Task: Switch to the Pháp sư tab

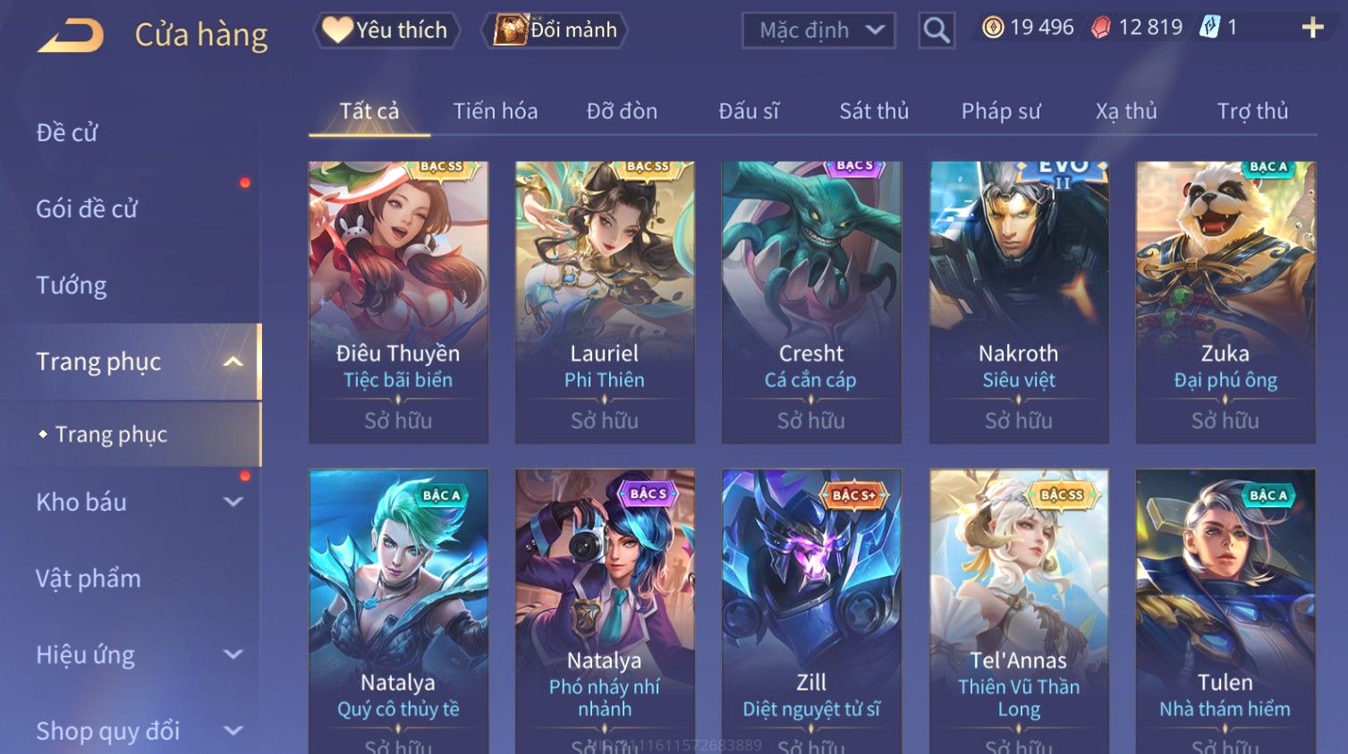Action: click(x=1001, y=111)
